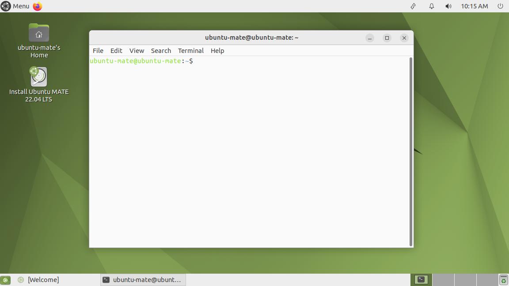Select the ubuntu-mate@ubunt... taskbar entry
The height and width of the screenshot is (286, 509).
click(143, 280)
